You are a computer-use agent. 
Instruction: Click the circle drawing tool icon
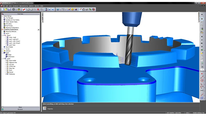pyautogui.click(x=202, y=80)
